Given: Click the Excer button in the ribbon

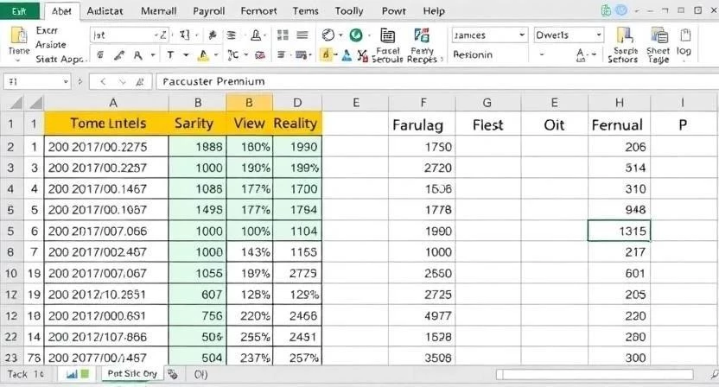Looking at the screenshot, I should [47, 30].
